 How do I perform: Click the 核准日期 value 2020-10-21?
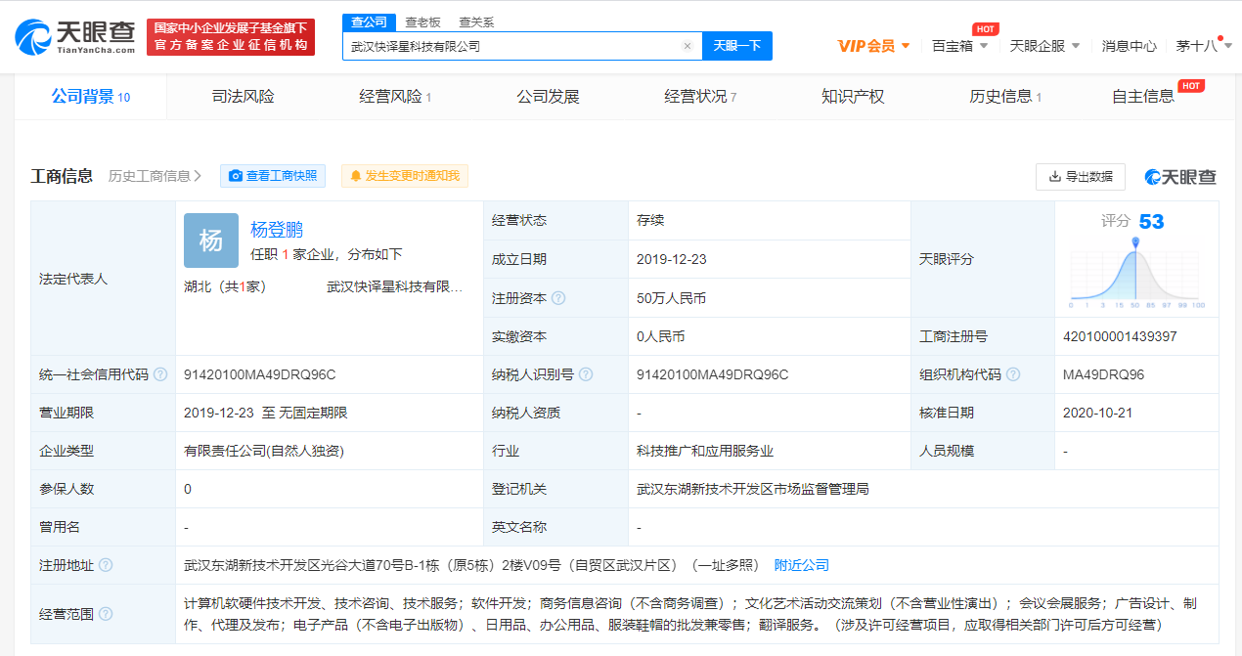pos(1098,413)
